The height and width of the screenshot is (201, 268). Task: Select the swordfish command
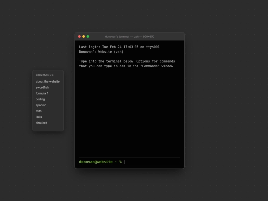point(42,87)
